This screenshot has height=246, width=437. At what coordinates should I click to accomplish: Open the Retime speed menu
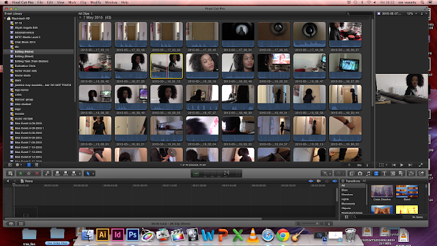(x=340, y=174)
